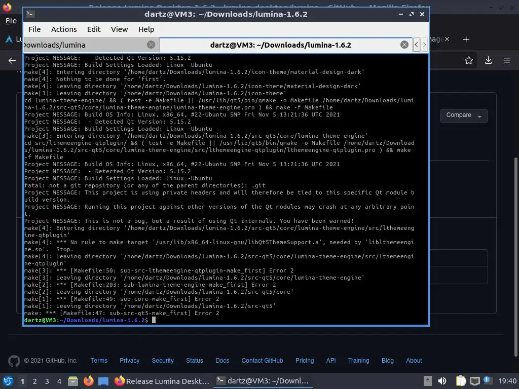Switch to virtual desktop 1
This screenshot has height=389, width=519.
click(22, 381)
